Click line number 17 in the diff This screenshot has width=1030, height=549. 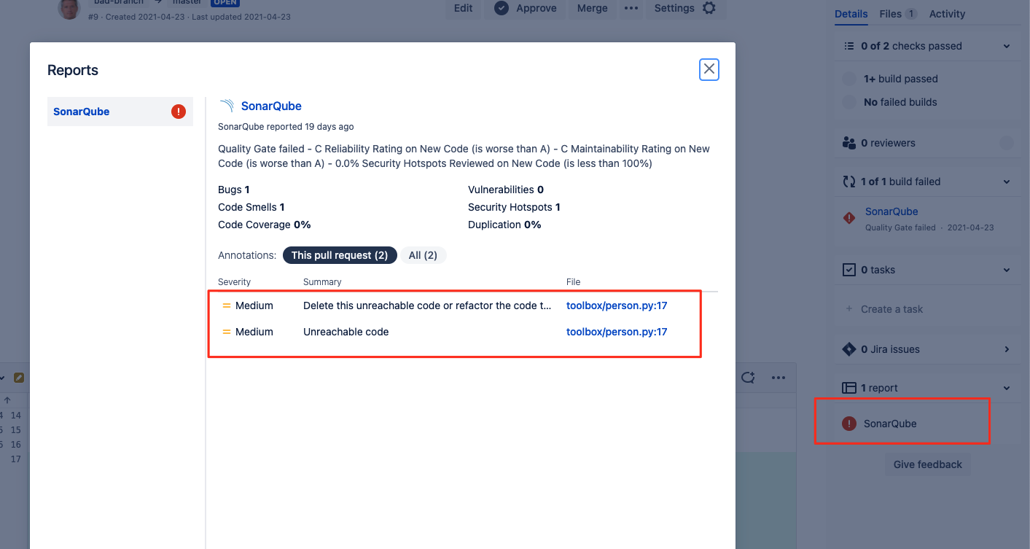click(16, 459)
